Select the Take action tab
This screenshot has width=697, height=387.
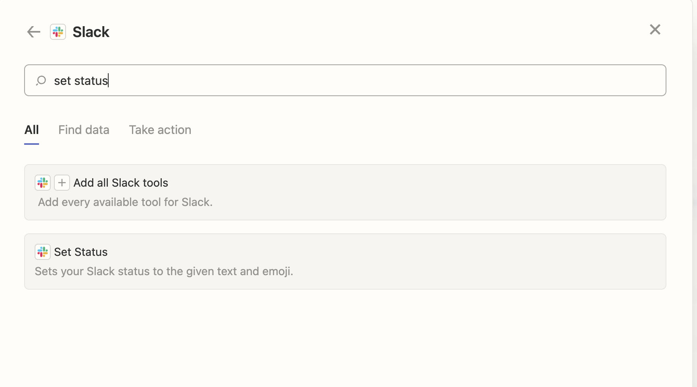160,130
